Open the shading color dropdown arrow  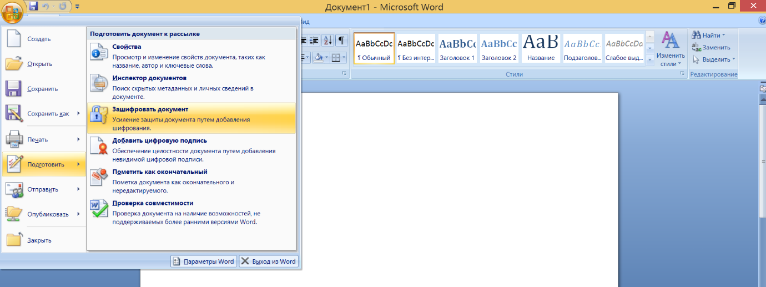click(327, 57)
